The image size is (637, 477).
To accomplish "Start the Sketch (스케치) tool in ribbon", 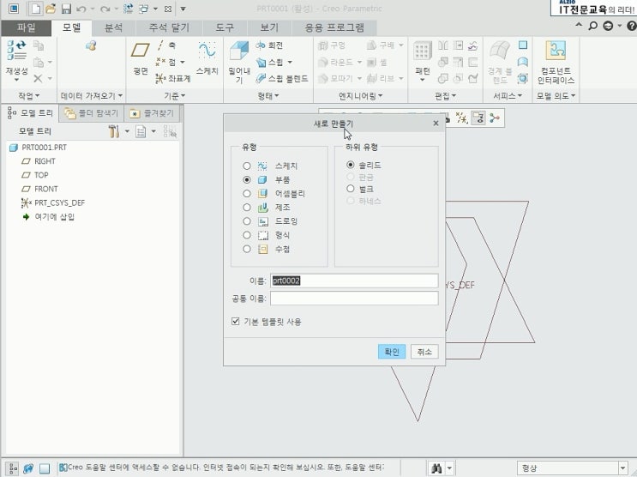I will click(x=207, y=58).
